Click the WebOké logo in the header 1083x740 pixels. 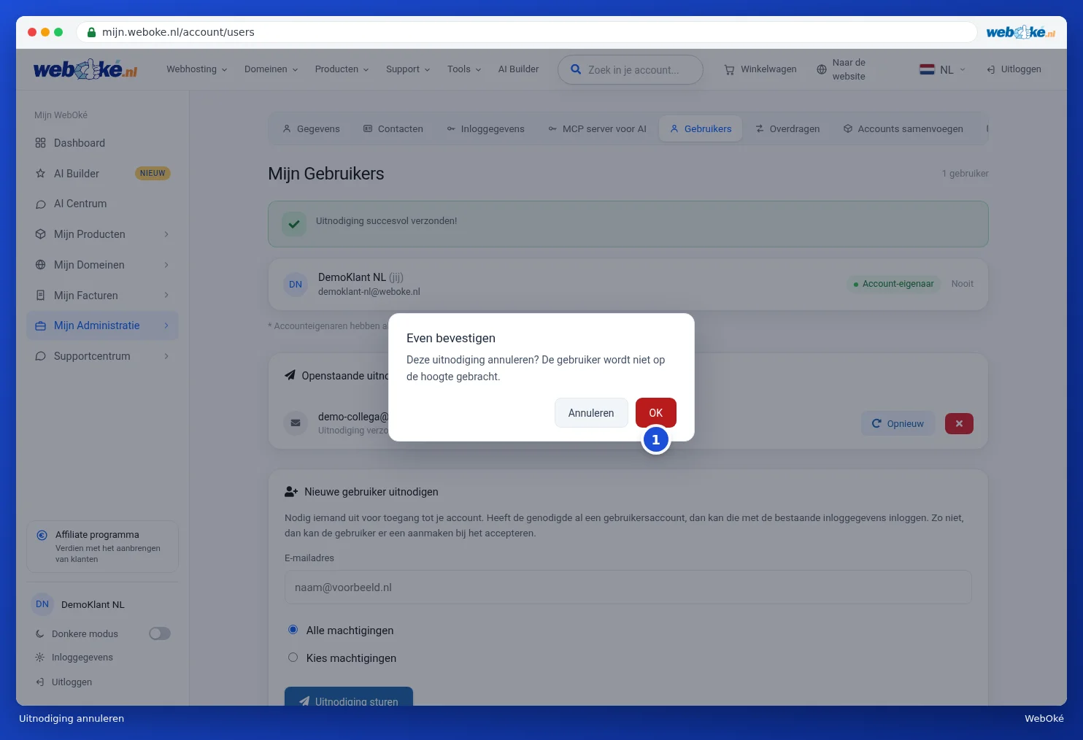click(85, 69)
